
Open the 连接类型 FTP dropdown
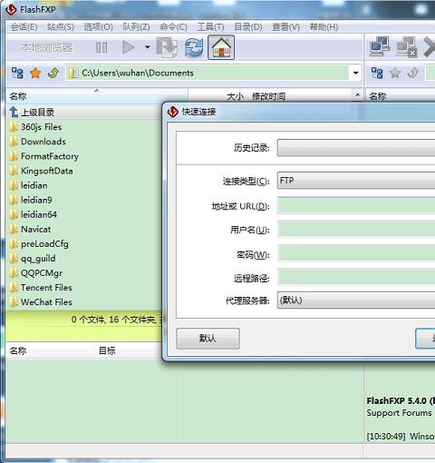coord(356,181)
